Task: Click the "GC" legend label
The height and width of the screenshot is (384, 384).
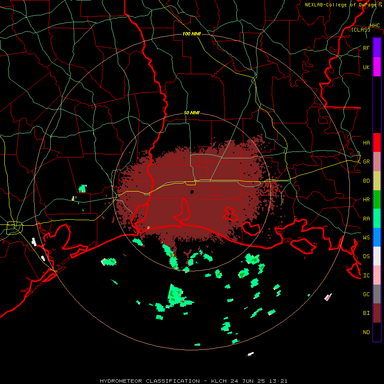Action: pos(366,294)
